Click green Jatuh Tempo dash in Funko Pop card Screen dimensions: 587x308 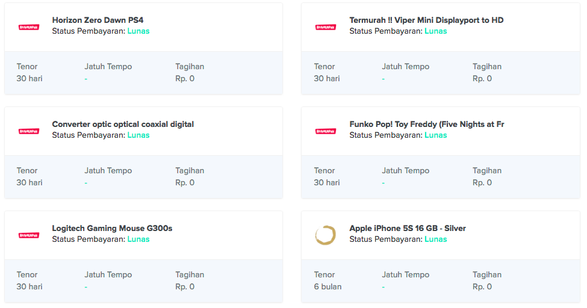[x=384, y=183]
